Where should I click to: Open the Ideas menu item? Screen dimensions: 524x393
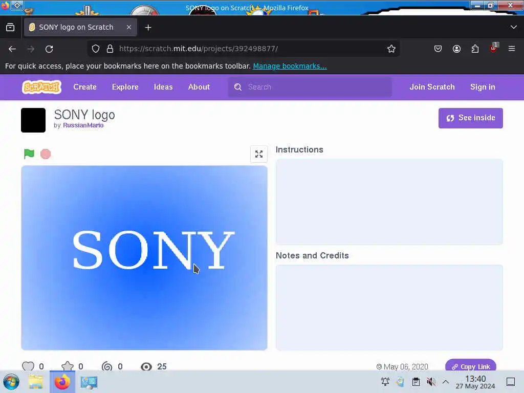coord(163,87)
